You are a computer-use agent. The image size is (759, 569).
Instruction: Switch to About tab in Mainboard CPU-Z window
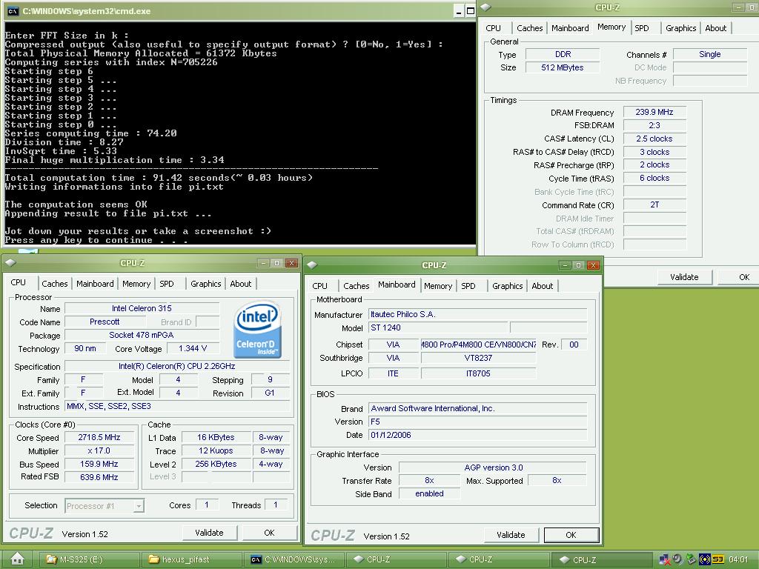click(542, 286)
